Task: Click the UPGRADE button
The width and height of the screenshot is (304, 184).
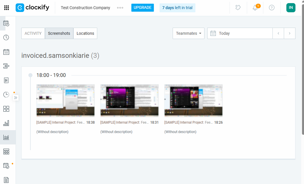Action: 142,7
